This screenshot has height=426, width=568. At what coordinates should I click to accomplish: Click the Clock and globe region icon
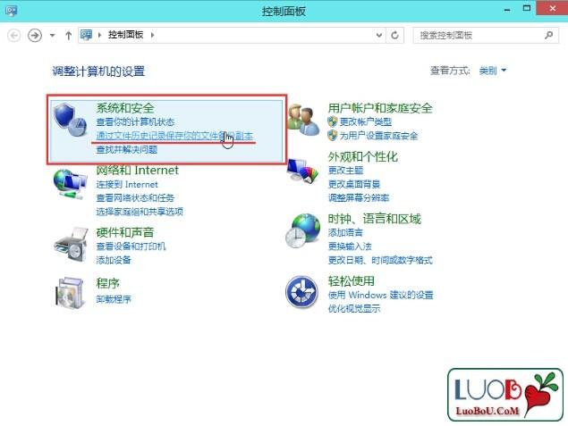303,230
